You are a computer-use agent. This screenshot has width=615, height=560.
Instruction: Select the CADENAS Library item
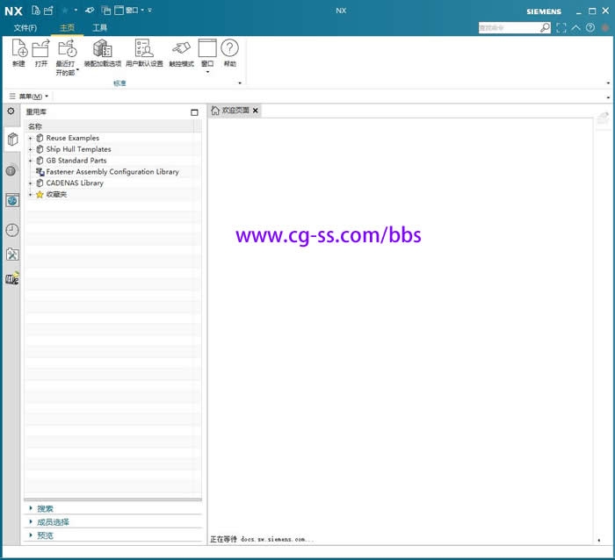(74, 183)
